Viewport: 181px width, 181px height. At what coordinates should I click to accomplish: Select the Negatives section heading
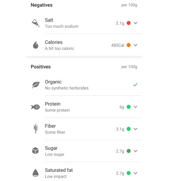[x=42, y=5]
